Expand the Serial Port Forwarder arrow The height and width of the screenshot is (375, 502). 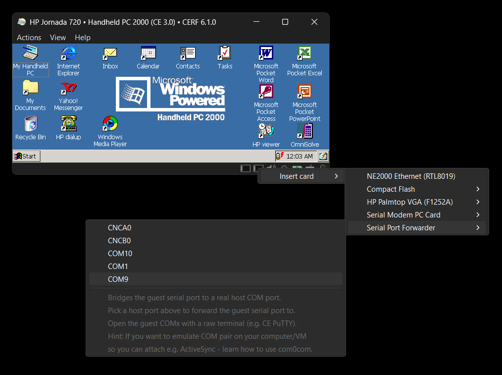click(478, 228)
